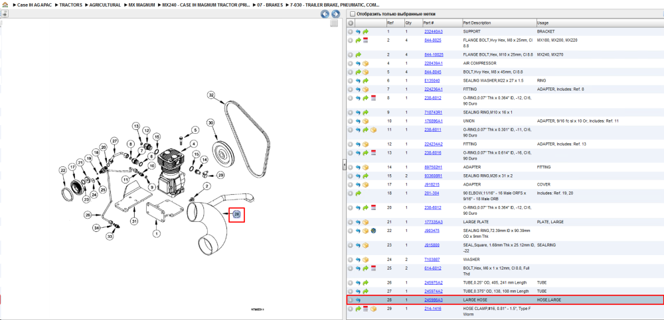664x320 pixels.
Task: Go to next diagram with forward arrow
Action: [x=335, y=14]
